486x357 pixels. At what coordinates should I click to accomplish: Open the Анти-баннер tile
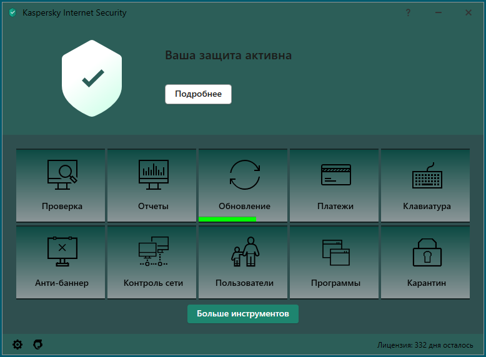(61, 262)
